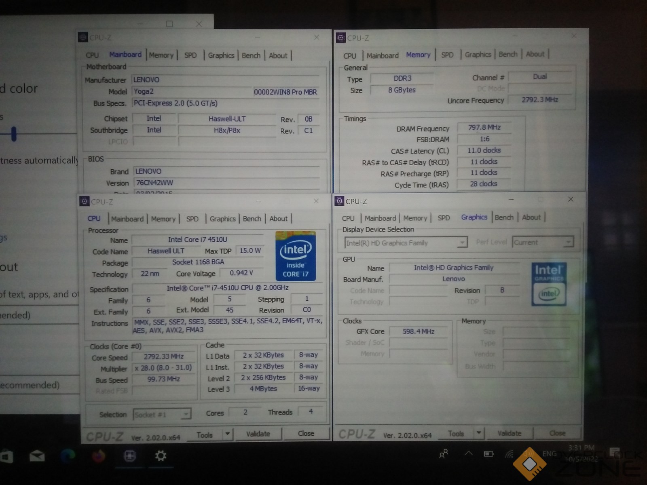Select SPD tab in the Memory window

tap(447, 55)
